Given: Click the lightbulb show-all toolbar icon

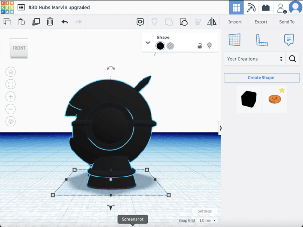Looking at the screenshot, I should (154, 22).
